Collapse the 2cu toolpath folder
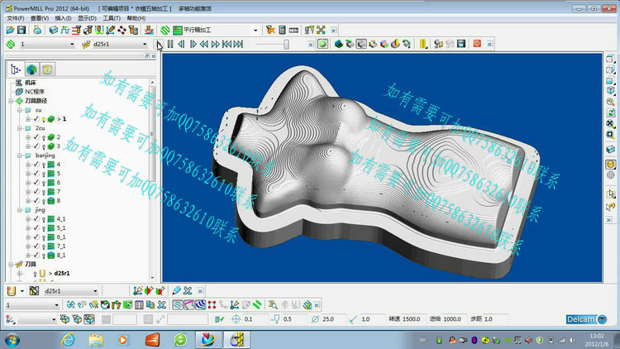Screen dimensions: 620x349 tap(19, 128)
